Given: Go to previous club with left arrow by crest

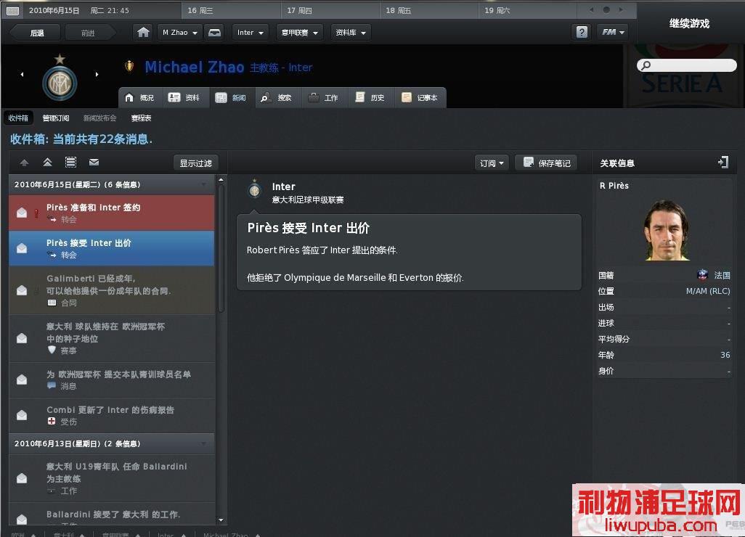Looking at the screenshot, I should pyautogui.click(x=22, y=74).
